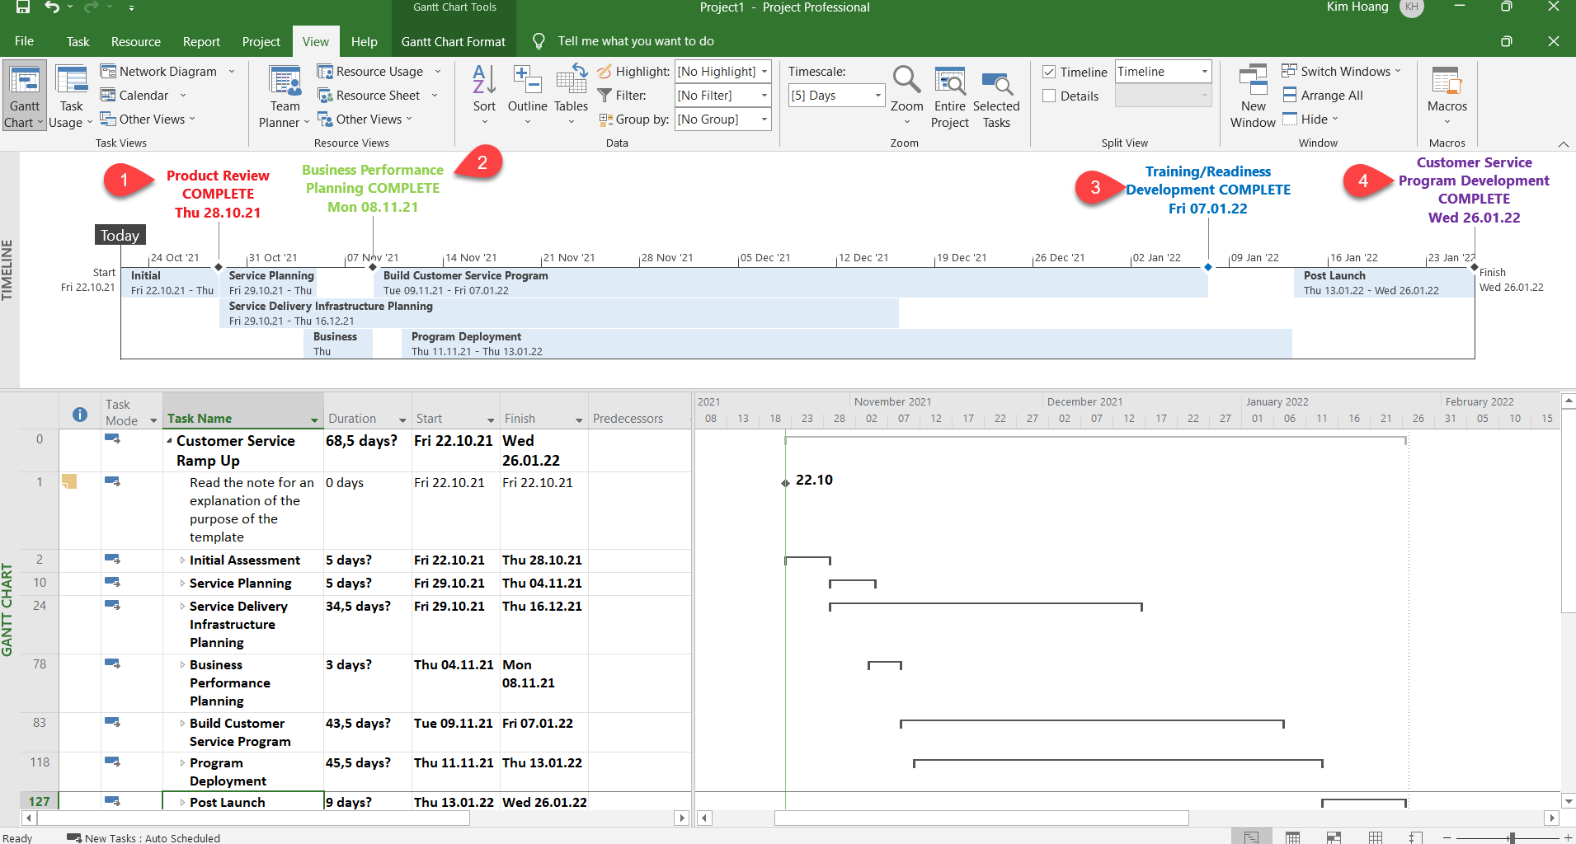Open a New Window
The height and width of the screenshot is (844, 1576).
pyautogui.click(x=1253, y=82)
